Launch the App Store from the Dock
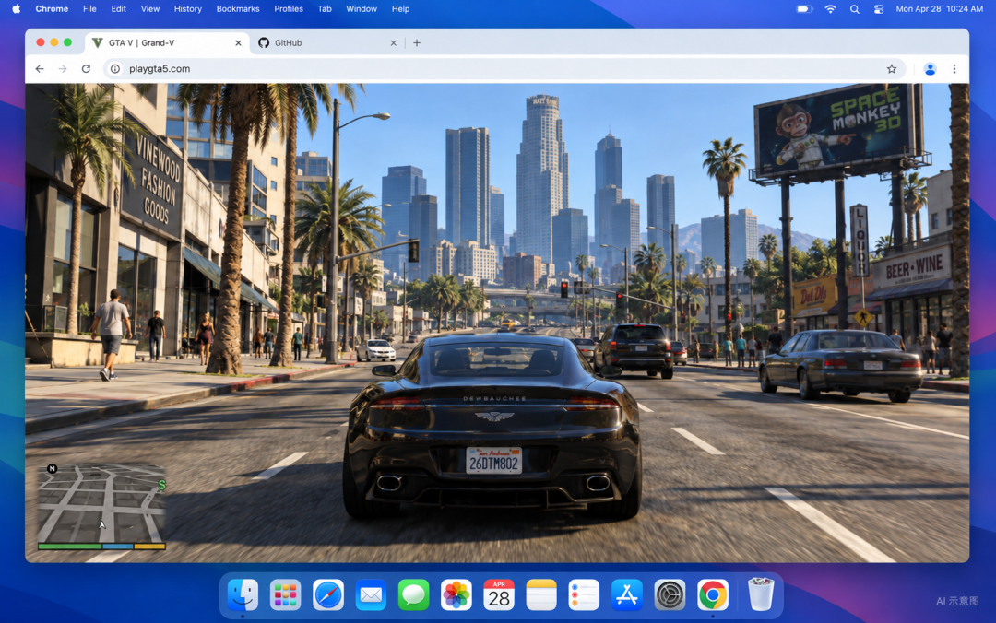Screen dimensions: 996x623 coord(627,595)
